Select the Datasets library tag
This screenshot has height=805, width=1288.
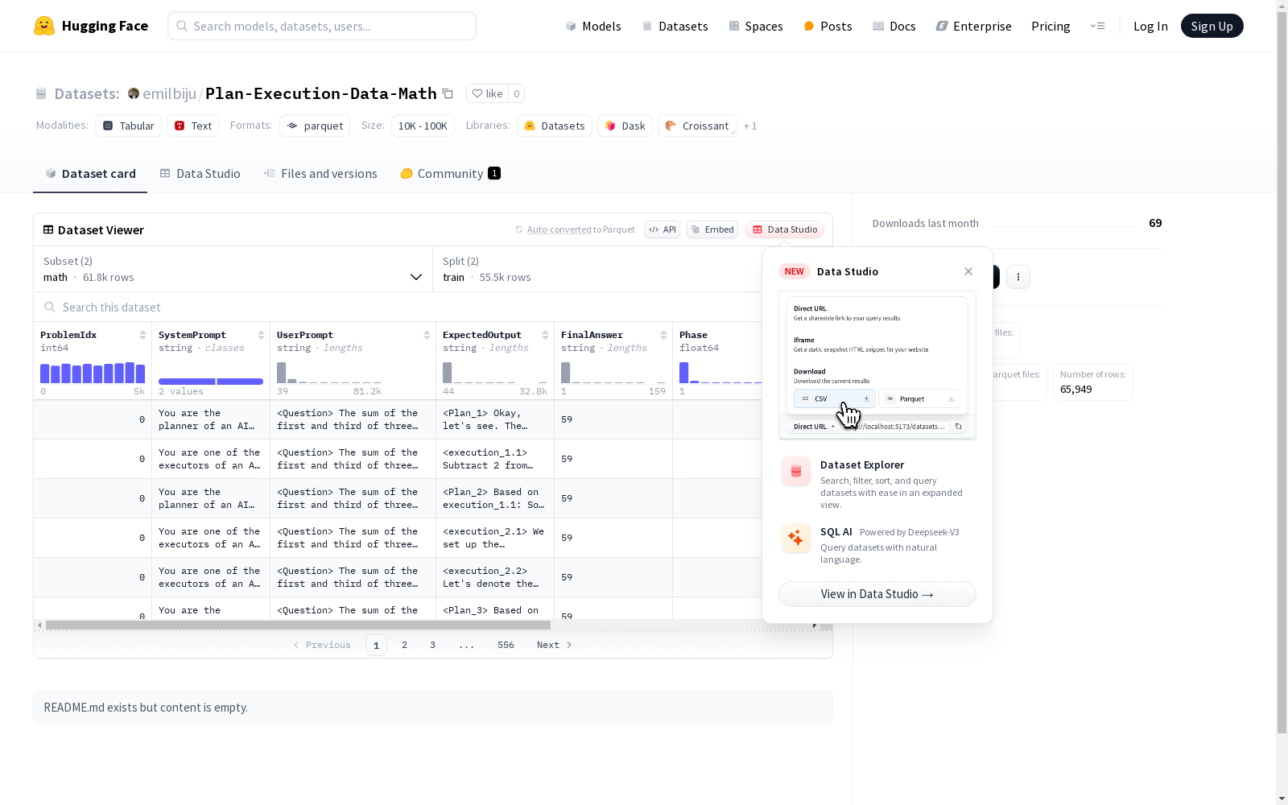point(555,126)
